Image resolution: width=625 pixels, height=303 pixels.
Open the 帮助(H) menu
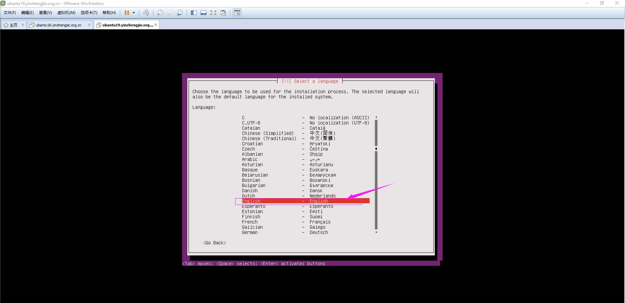click(109, 13)
